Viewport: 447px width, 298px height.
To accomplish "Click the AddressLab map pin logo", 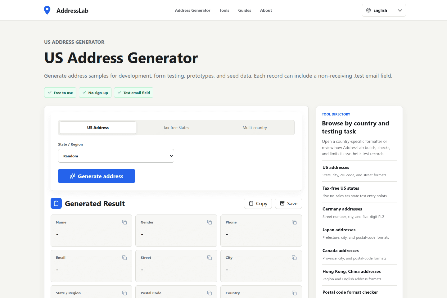I will (47, 10).
